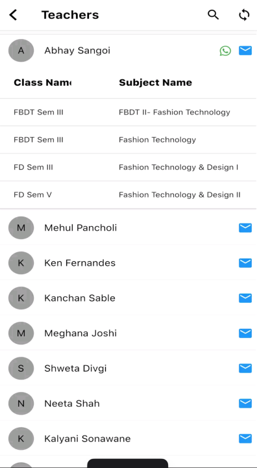Image resolution: width=257 pixels, height=468 pixels.
Task: Tap the refresh sync icon
Action: [x=244, y=14]
